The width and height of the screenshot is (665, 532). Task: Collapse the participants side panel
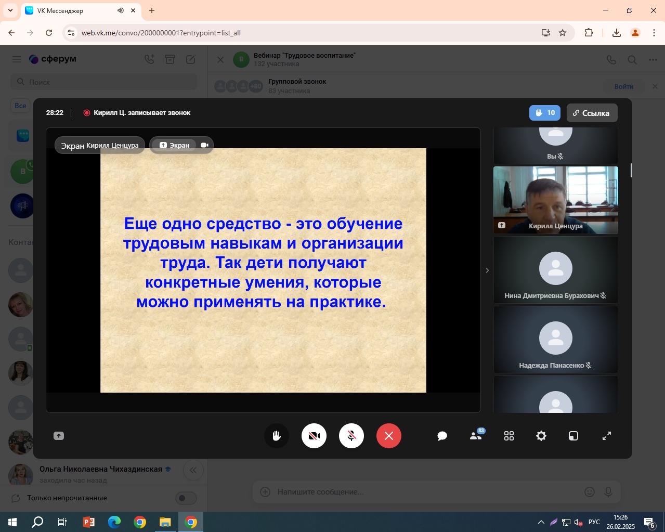point(487,270)
